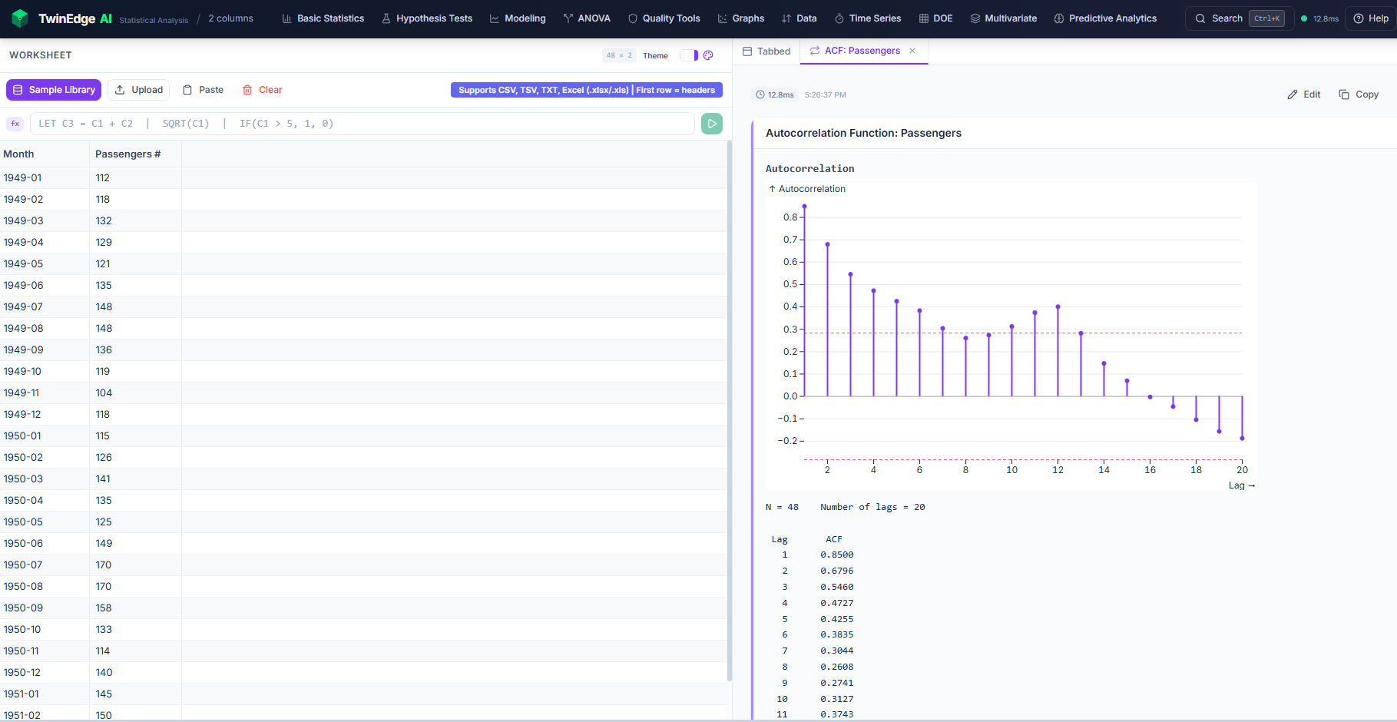The width and height of the screenshot is (1397, 722).
Task: Edit the ACF analysis with pencil icon
Action: click(1303, 94)
